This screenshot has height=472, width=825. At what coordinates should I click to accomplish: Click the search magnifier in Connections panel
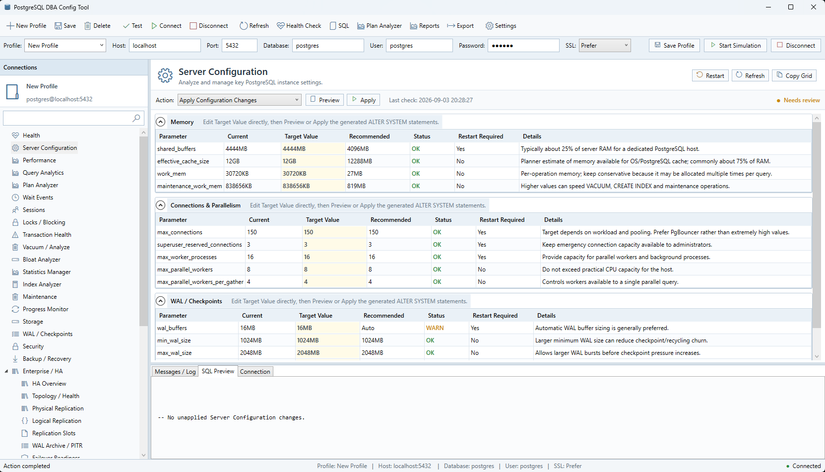136,118
